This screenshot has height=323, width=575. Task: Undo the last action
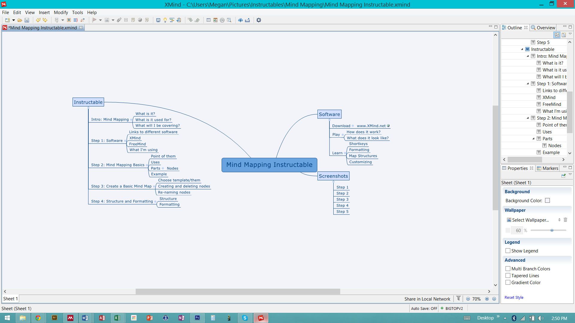pyautogui.click(x=38, y=20)
